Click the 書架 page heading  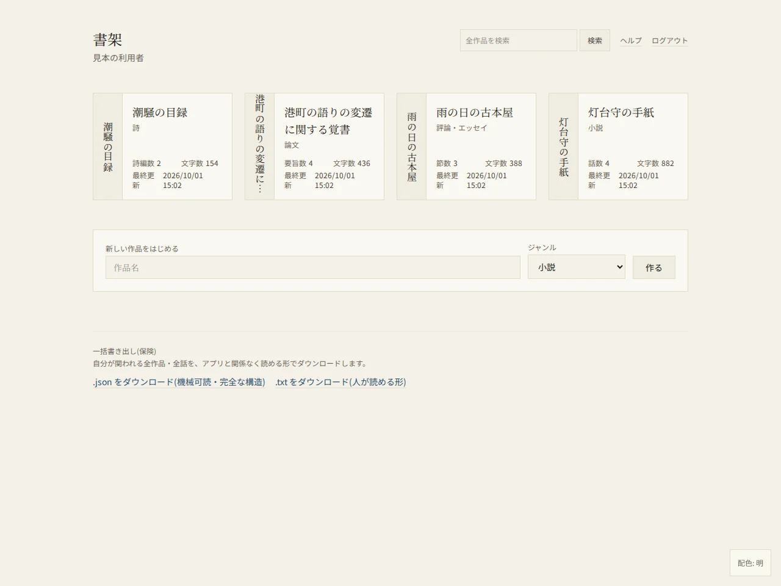[x=107, y=40]
